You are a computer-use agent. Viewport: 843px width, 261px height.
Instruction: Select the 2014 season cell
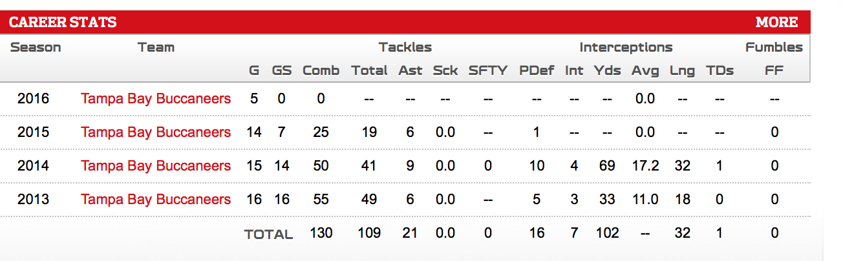(x=33, y=166)
